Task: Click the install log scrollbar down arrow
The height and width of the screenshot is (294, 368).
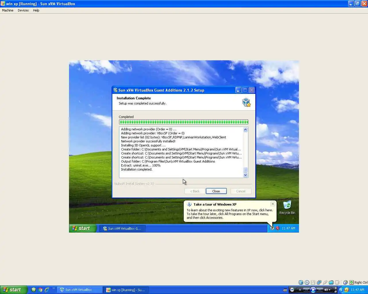Action: click(246, 175)
